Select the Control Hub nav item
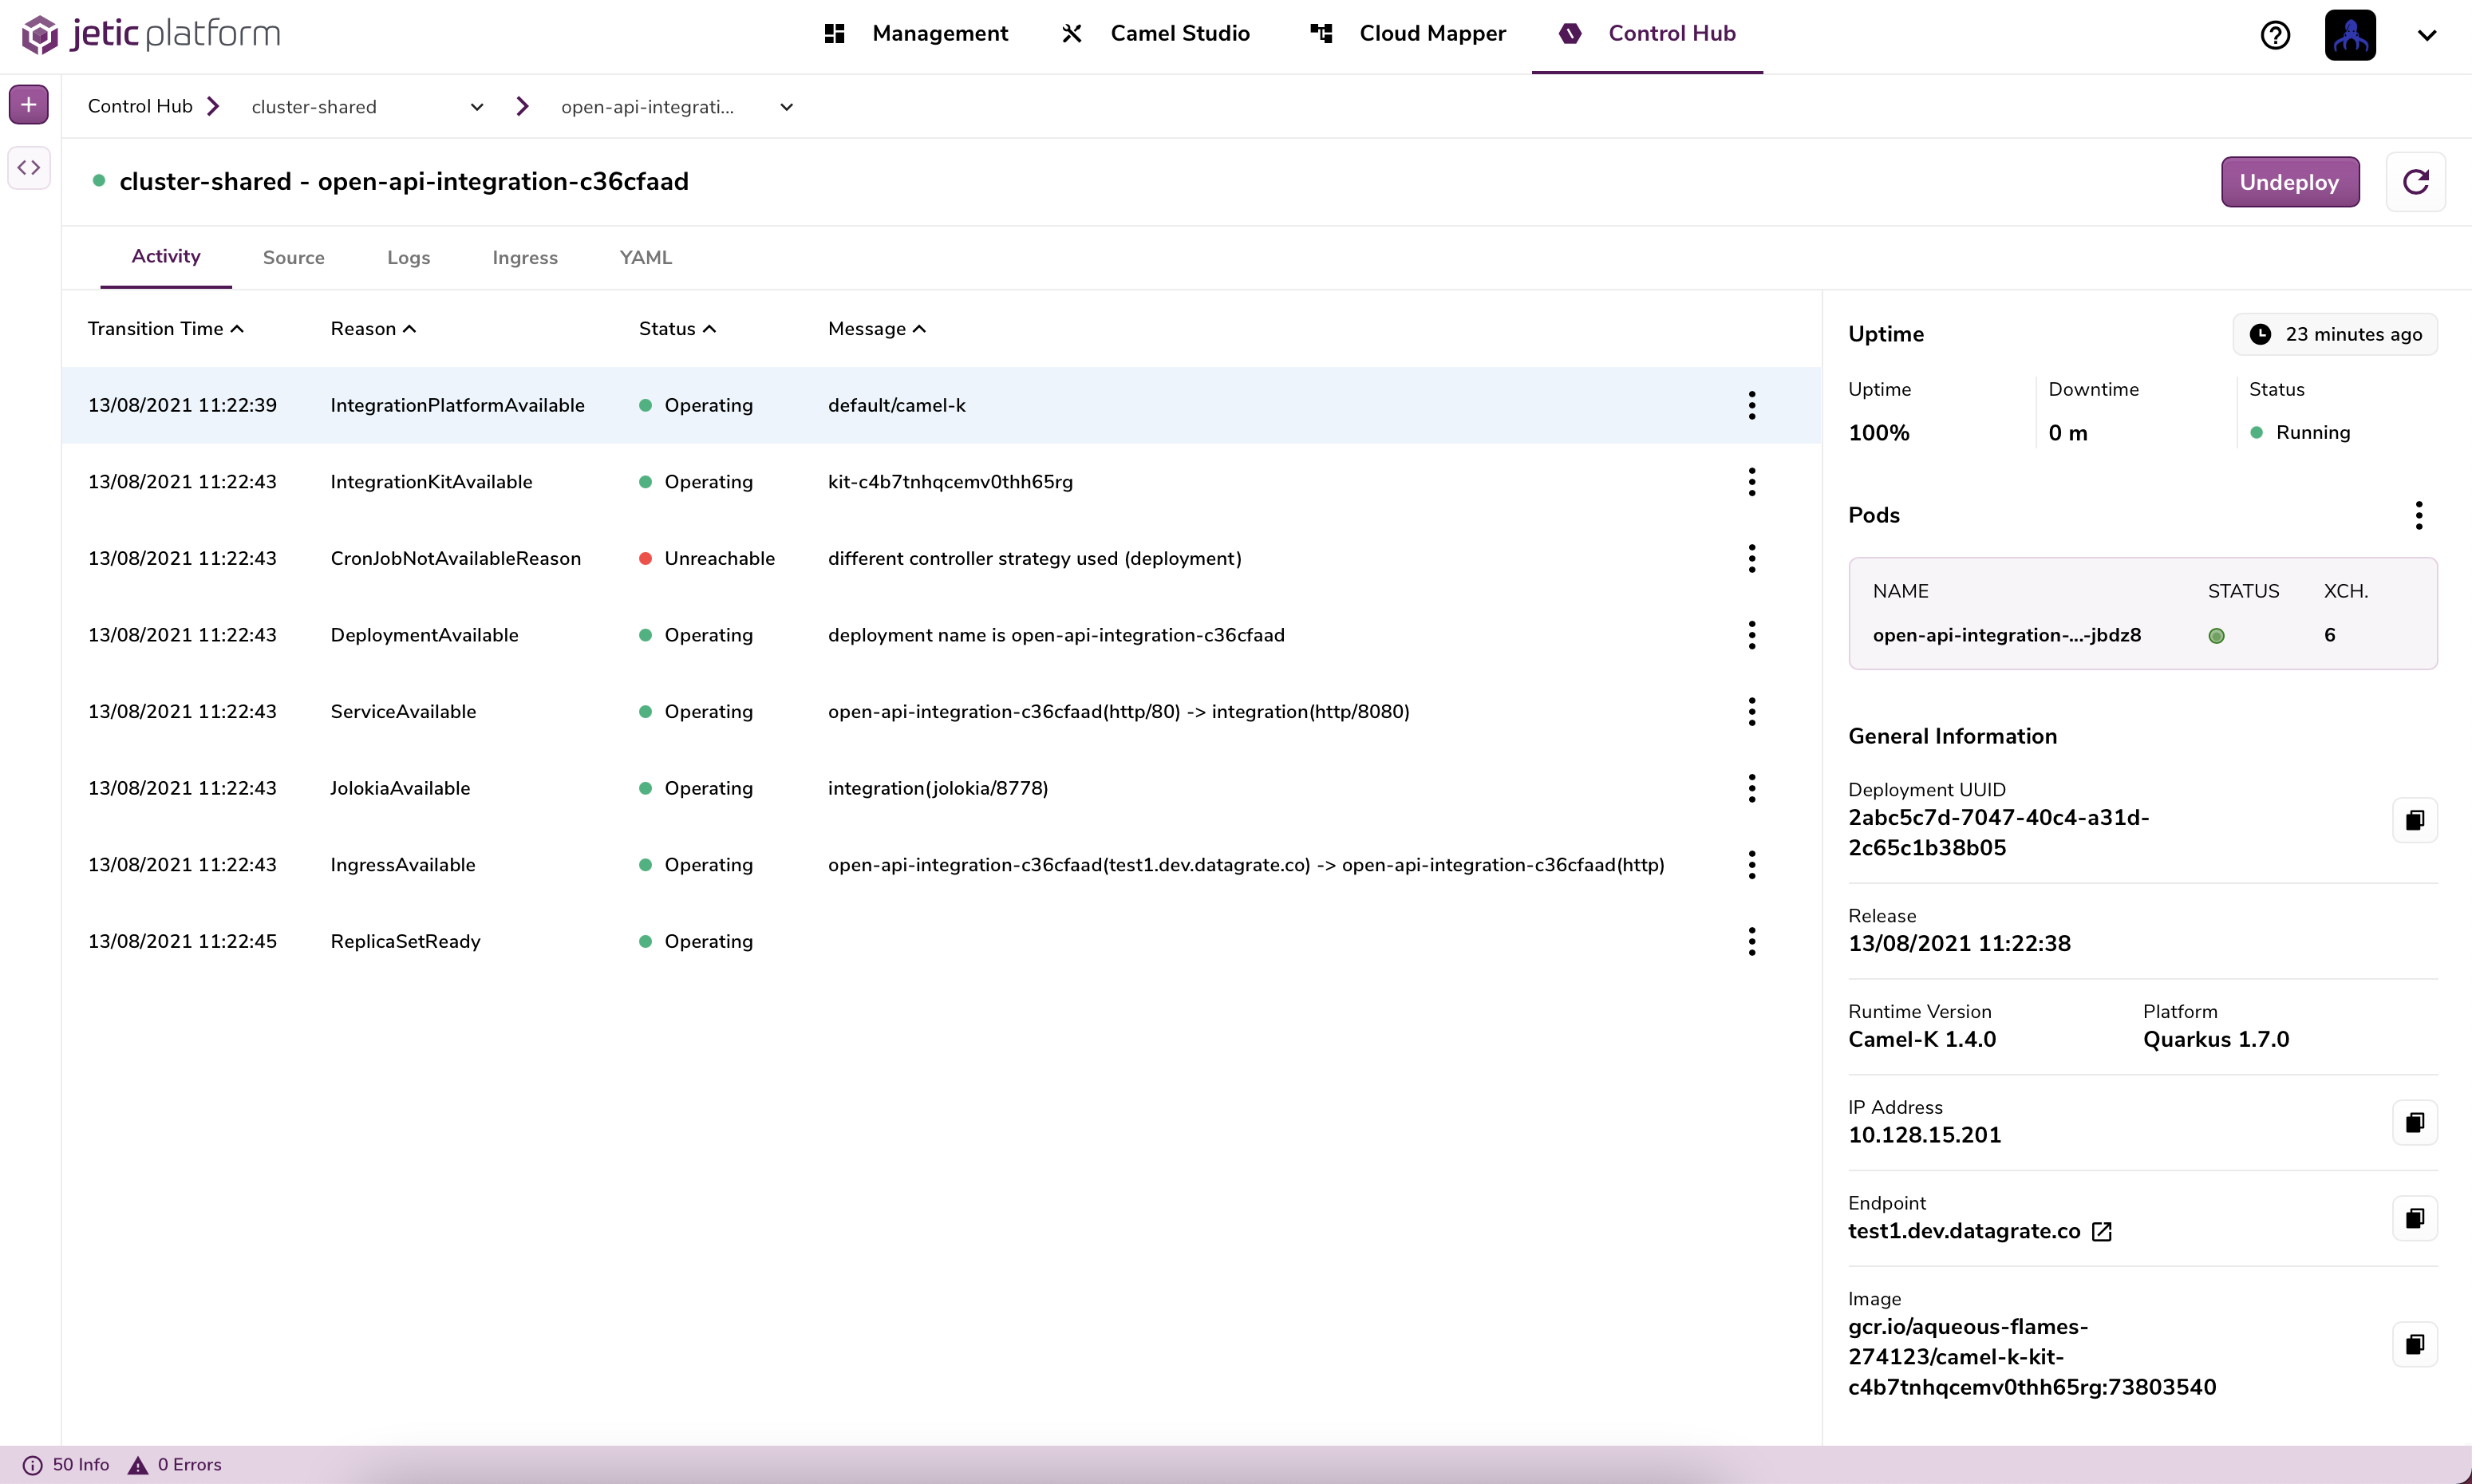The height and width of the screenshot is (1484, 2472). (x=1648, y=34)
